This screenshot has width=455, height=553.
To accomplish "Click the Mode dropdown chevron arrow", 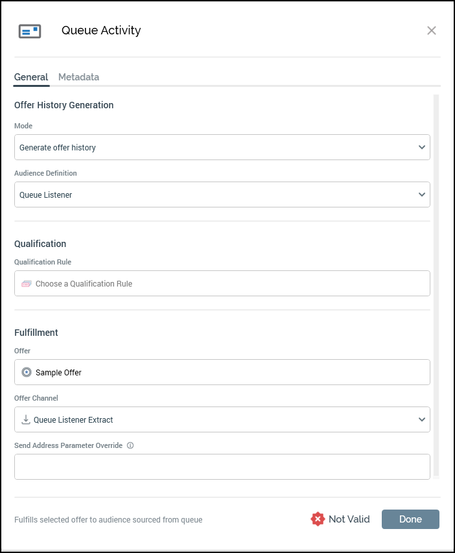I will coord(423,147).
